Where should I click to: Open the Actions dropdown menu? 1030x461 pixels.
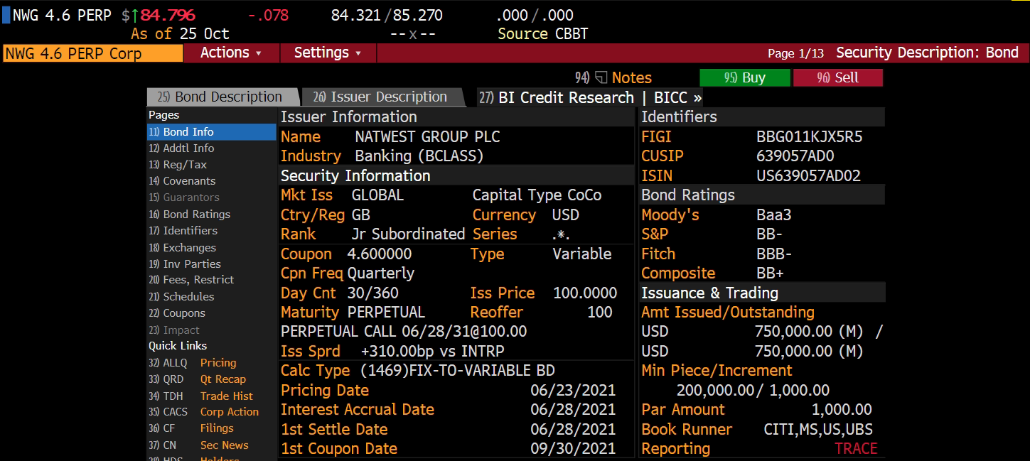point(231,53)
